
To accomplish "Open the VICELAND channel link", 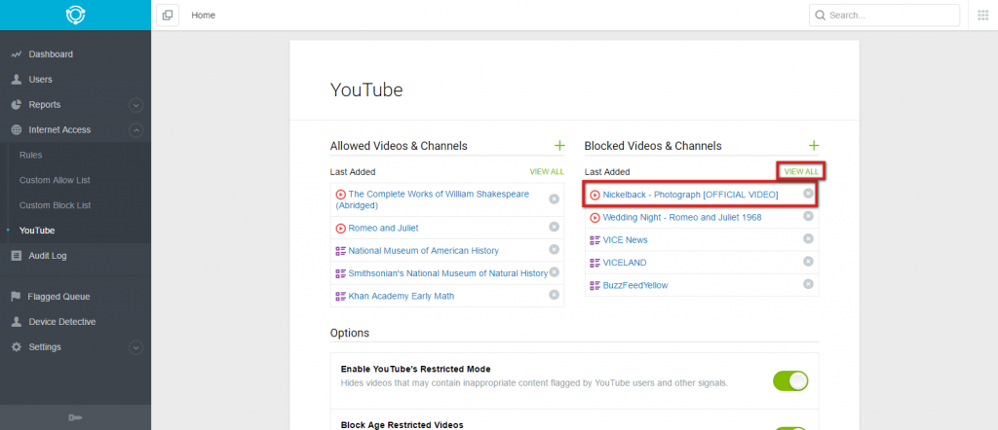I will click(625, 263).
